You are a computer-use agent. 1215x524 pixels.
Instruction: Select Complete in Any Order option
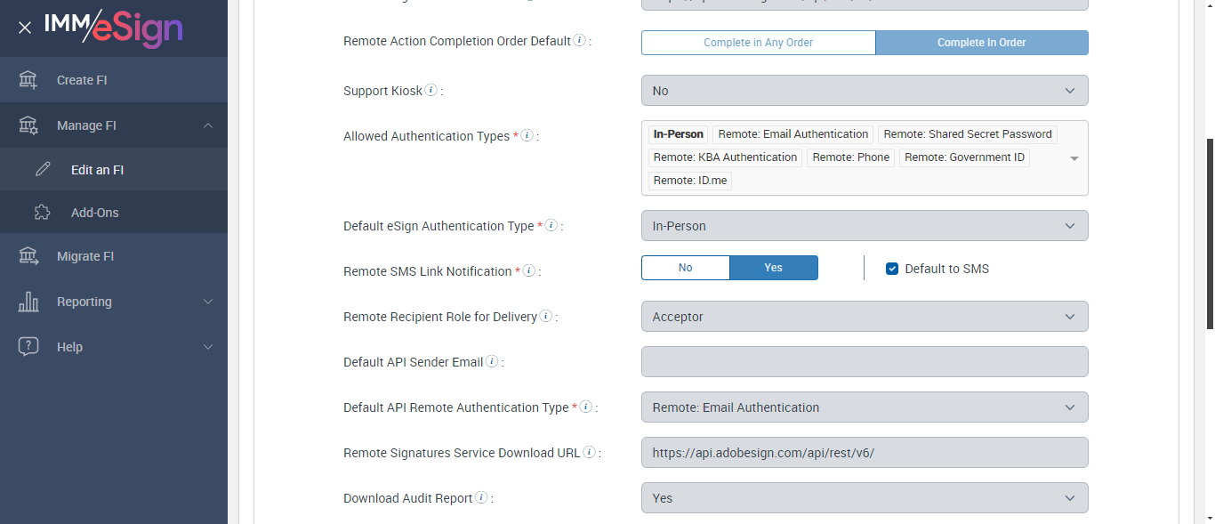coord(758,43)
